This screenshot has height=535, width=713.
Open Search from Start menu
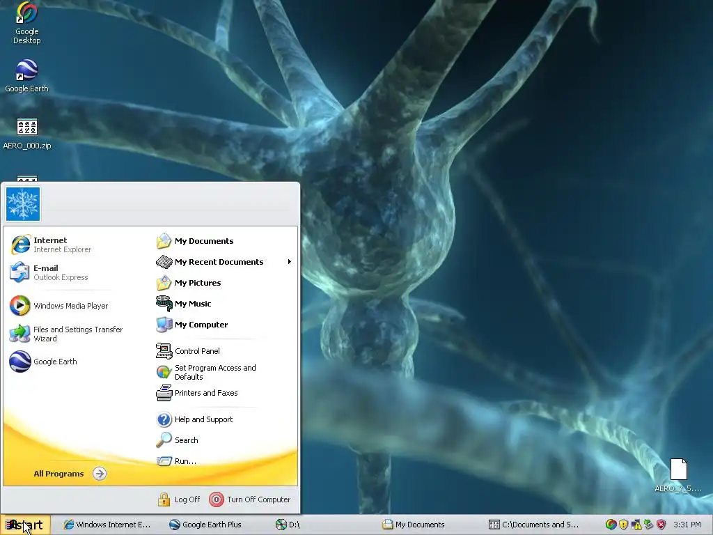tap(178, 440)
